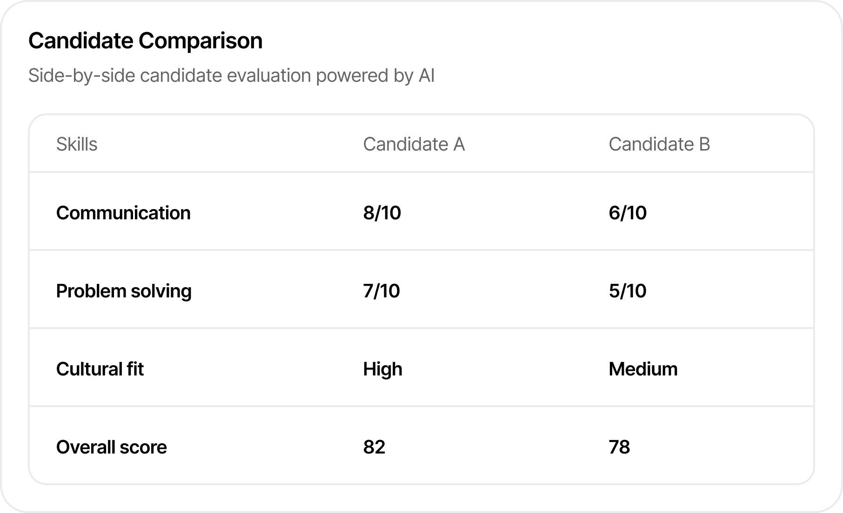The width and height of the screenshot is (843, 513).
Task: Select the Candidate A column header
Action: [x=414, y=144]
